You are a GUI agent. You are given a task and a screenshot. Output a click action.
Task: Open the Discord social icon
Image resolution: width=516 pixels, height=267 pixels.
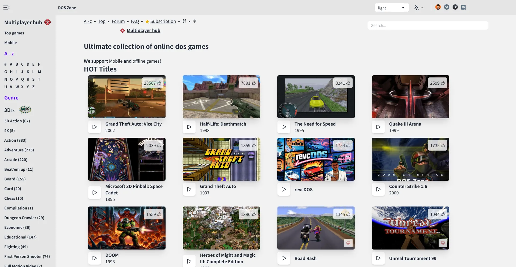click(x=463, y=8)
